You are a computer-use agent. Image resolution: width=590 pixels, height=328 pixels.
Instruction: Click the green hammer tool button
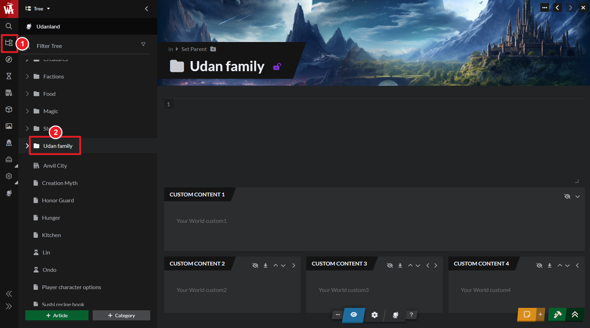557,314
